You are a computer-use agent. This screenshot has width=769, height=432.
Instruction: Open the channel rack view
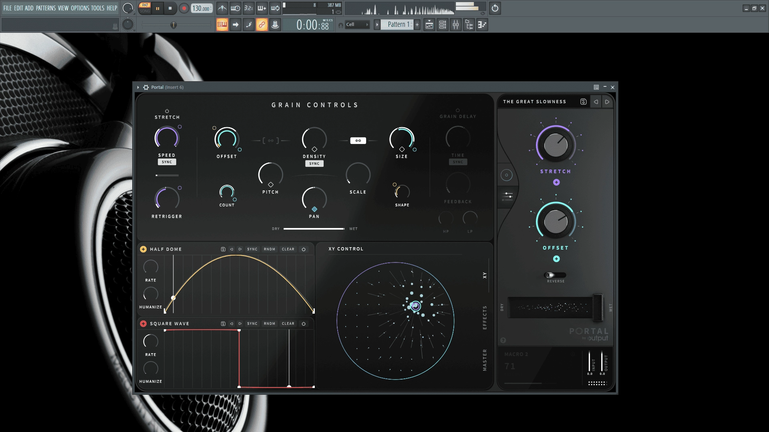(443, 25)
